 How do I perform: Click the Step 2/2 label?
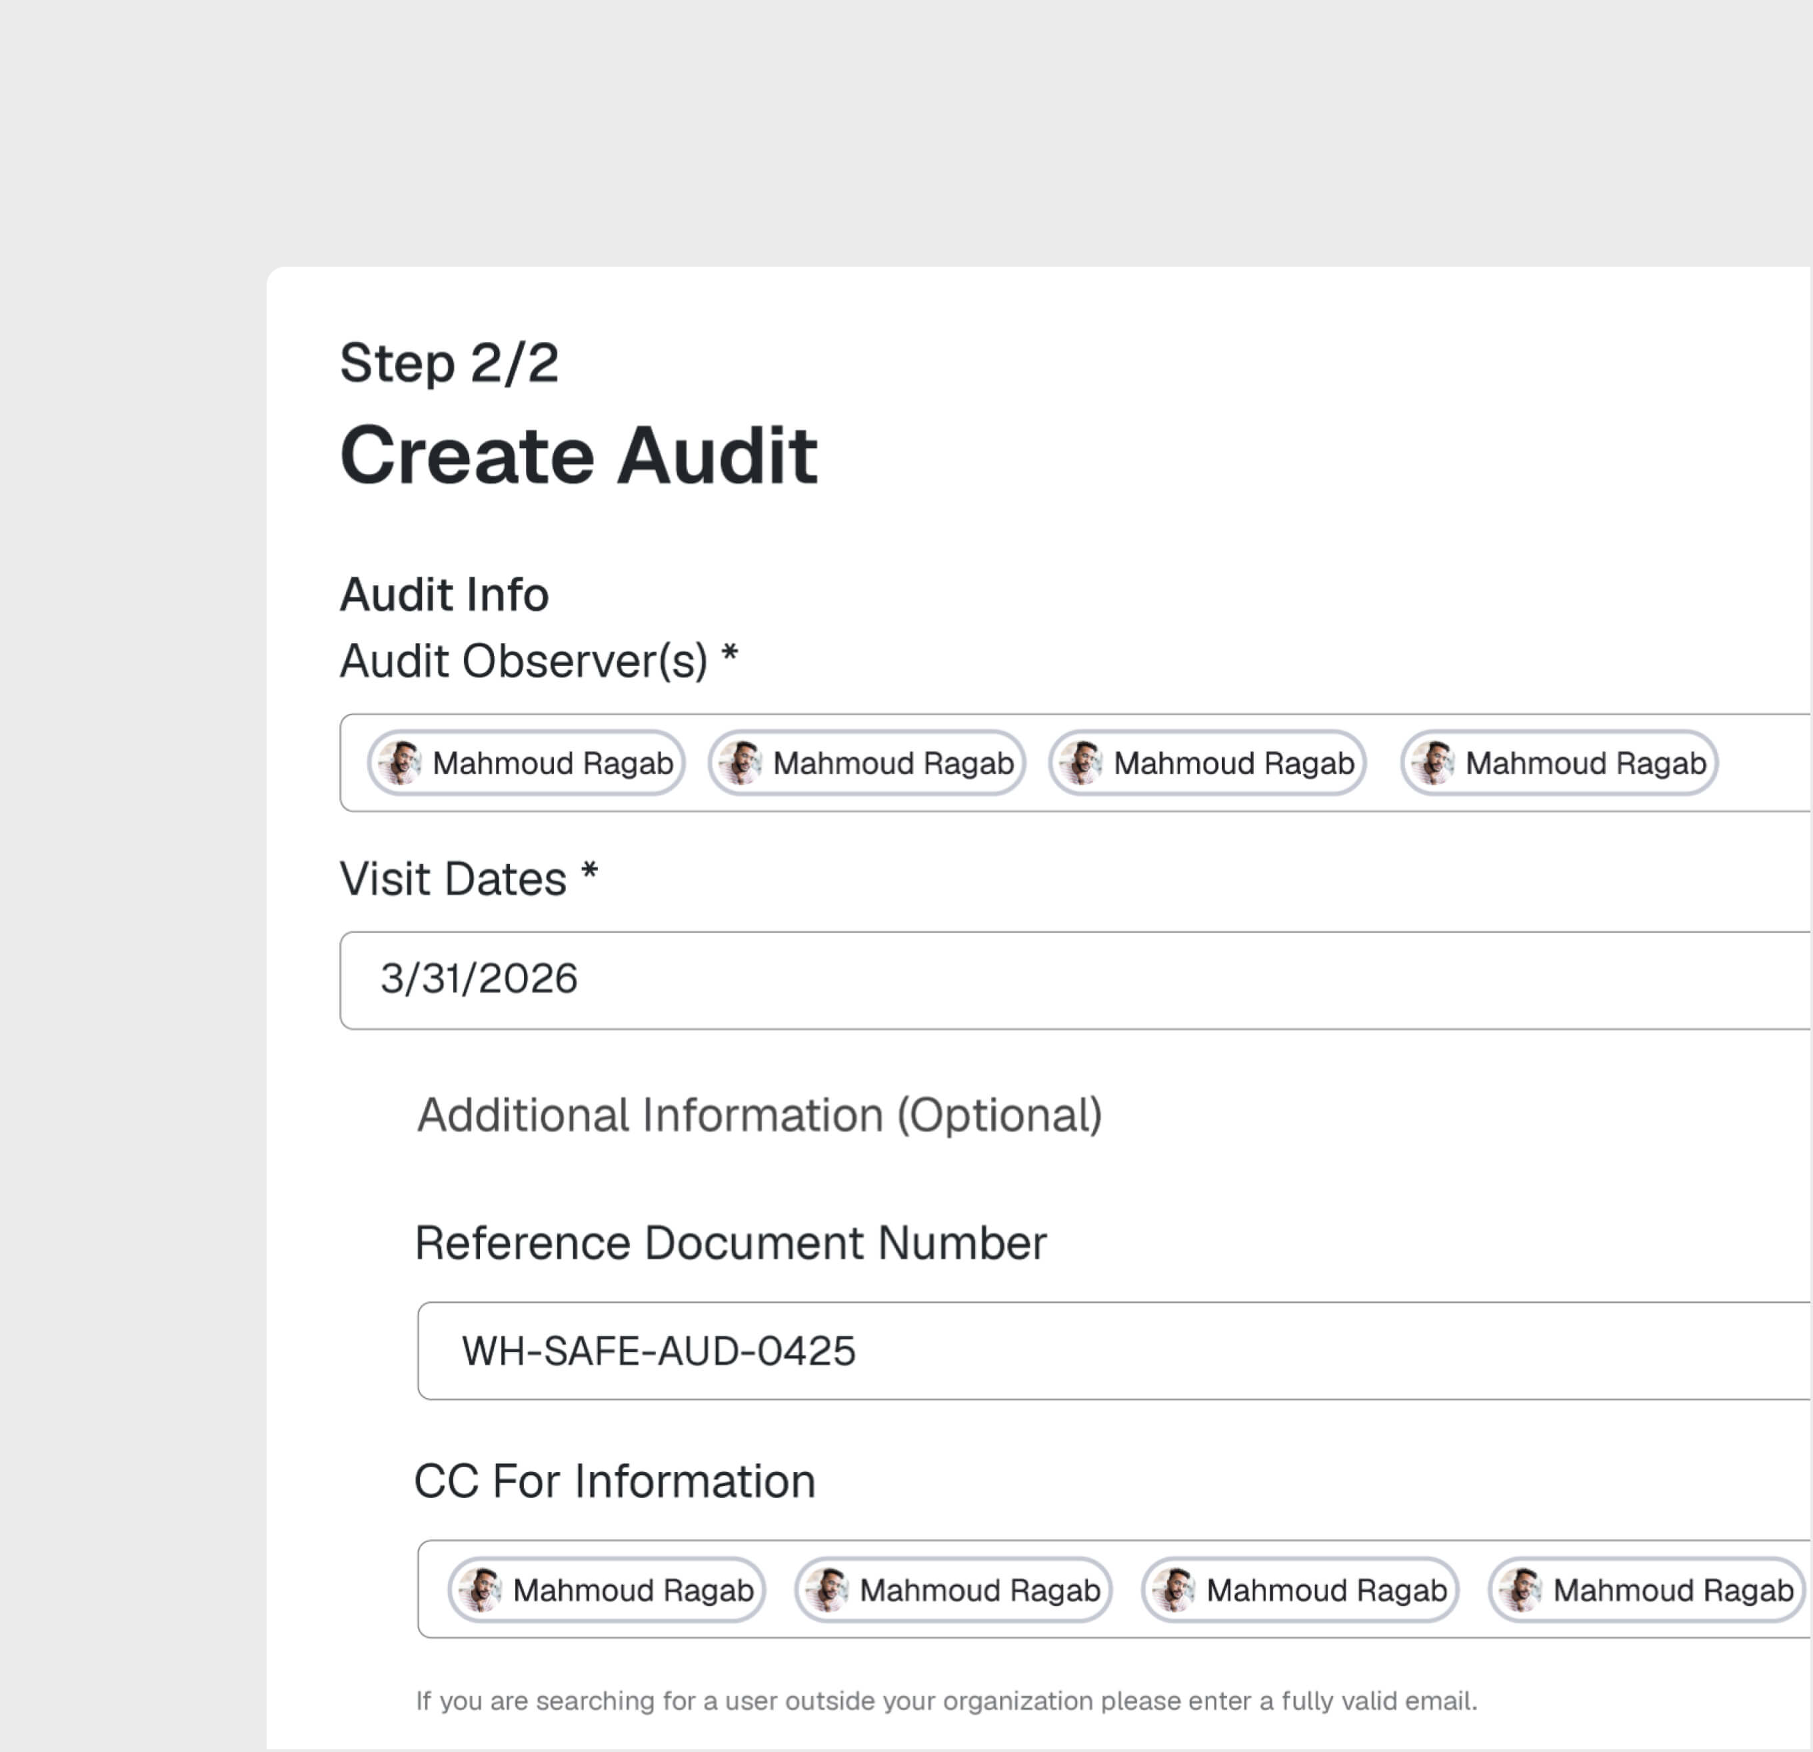[x=451, y=365]
